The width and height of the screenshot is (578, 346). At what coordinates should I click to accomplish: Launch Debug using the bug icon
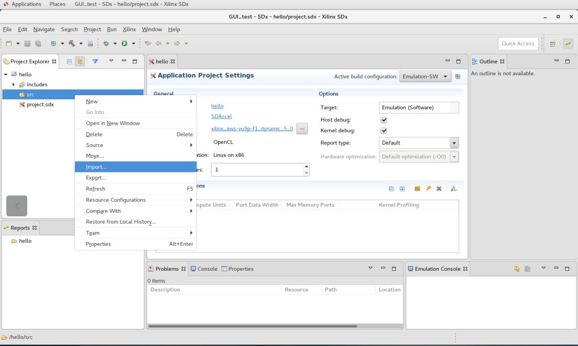pos(106,43)
